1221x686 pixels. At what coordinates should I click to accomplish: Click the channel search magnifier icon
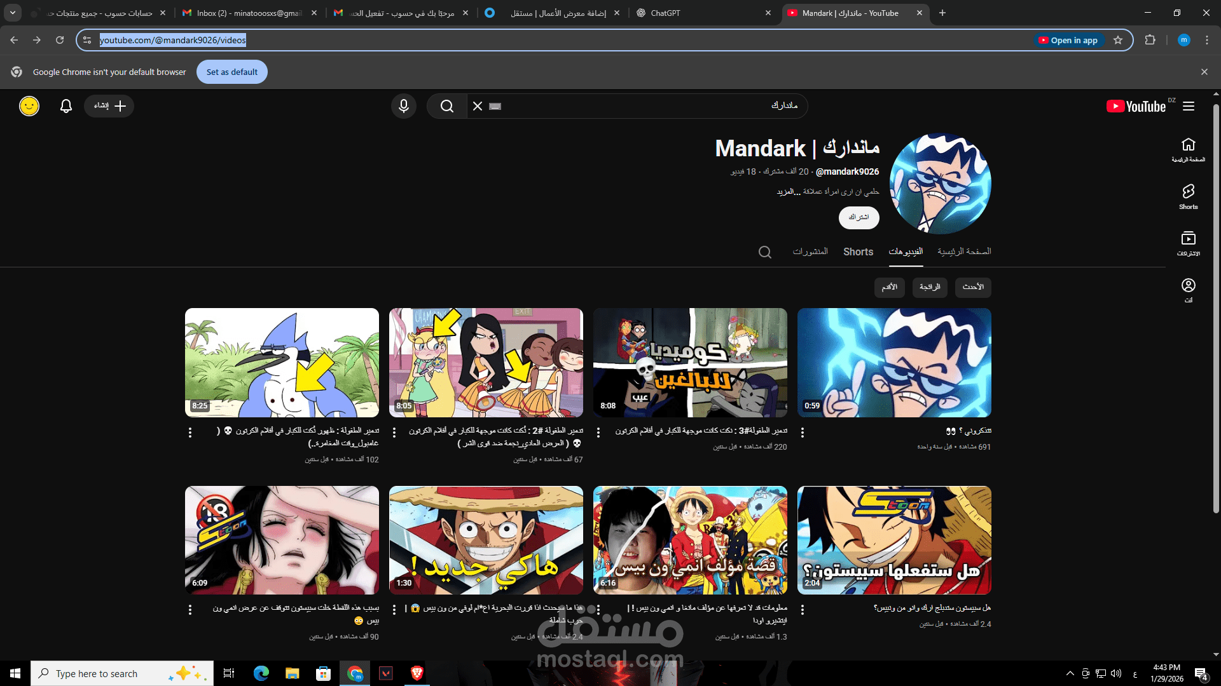pos(764,252)
